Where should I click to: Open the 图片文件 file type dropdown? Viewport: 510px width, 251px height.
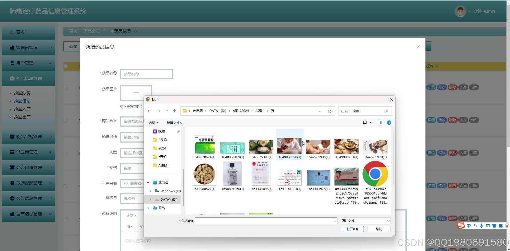pos(365,221)
